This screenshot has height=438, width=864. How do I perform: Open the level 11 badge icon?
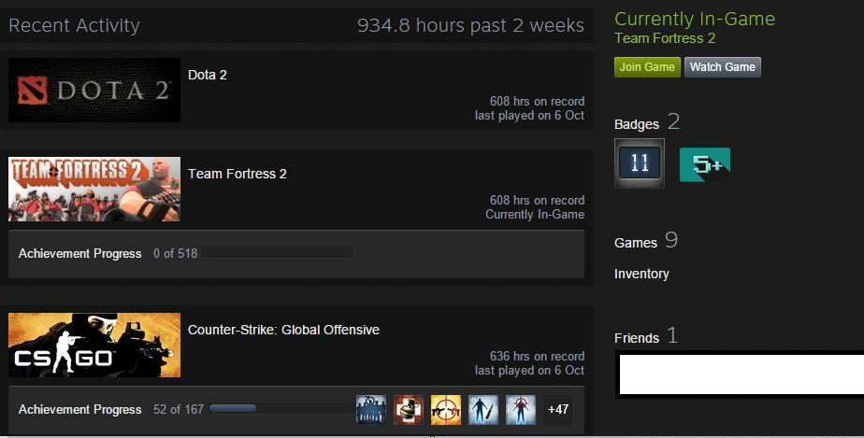point(640,163)
